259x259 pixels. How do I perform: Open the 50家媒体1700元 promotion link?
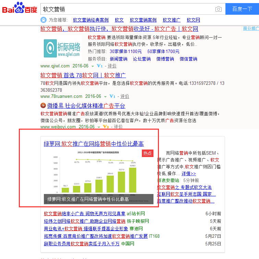point(163,51)
